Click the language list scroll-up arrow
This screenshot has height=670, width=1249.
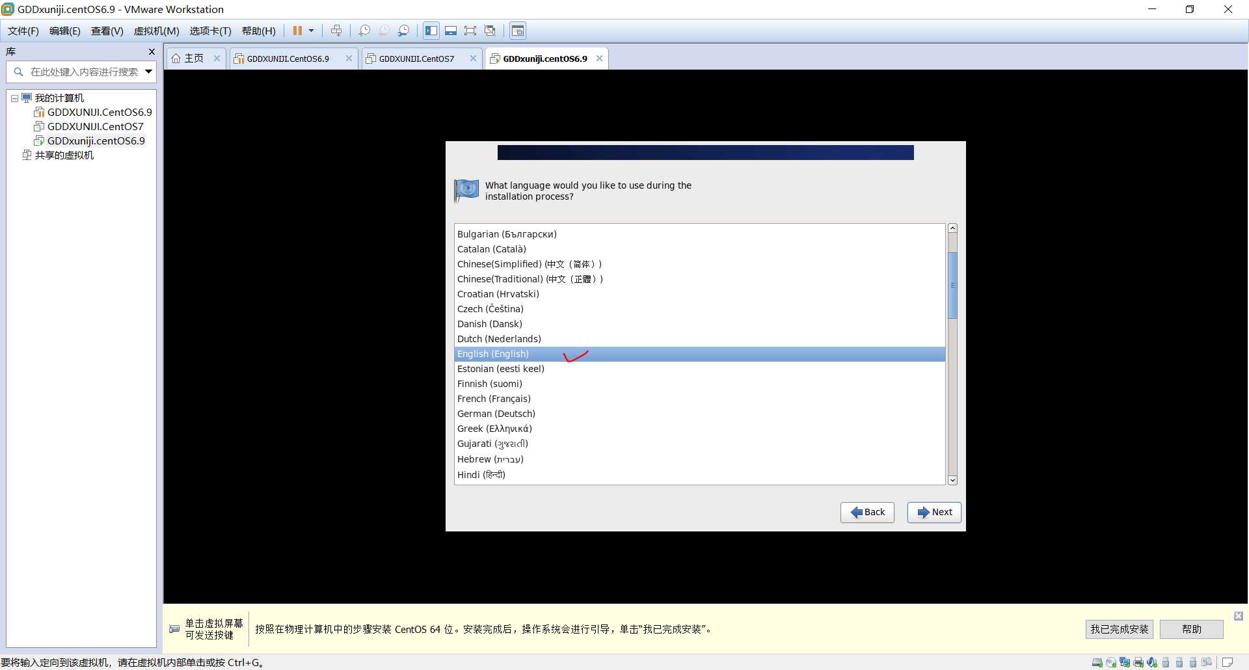point(952,228)
